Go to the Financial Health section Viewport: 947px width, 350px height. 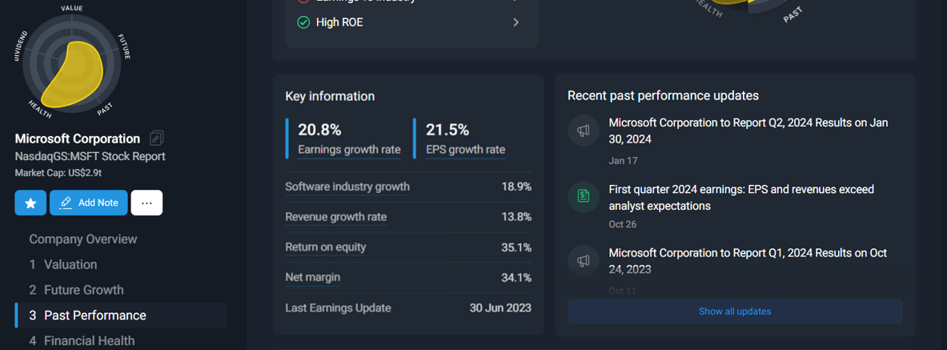tap(82, 340)
